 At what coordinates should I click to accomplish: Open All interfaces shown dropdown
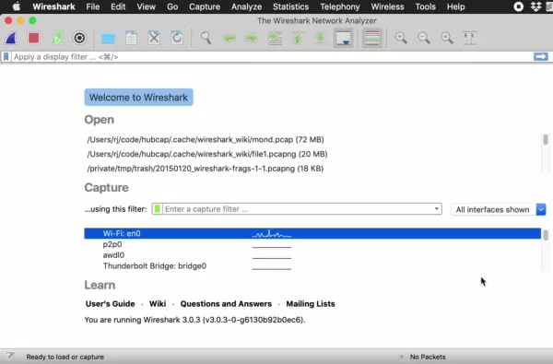[x=499, y=209]
